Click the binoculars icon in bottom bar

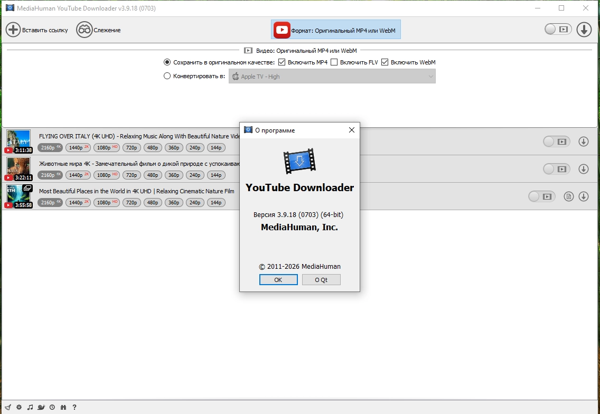coord(63,407)
